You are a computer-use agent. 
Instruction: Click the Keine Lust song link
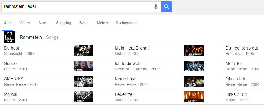click(125, 79)
